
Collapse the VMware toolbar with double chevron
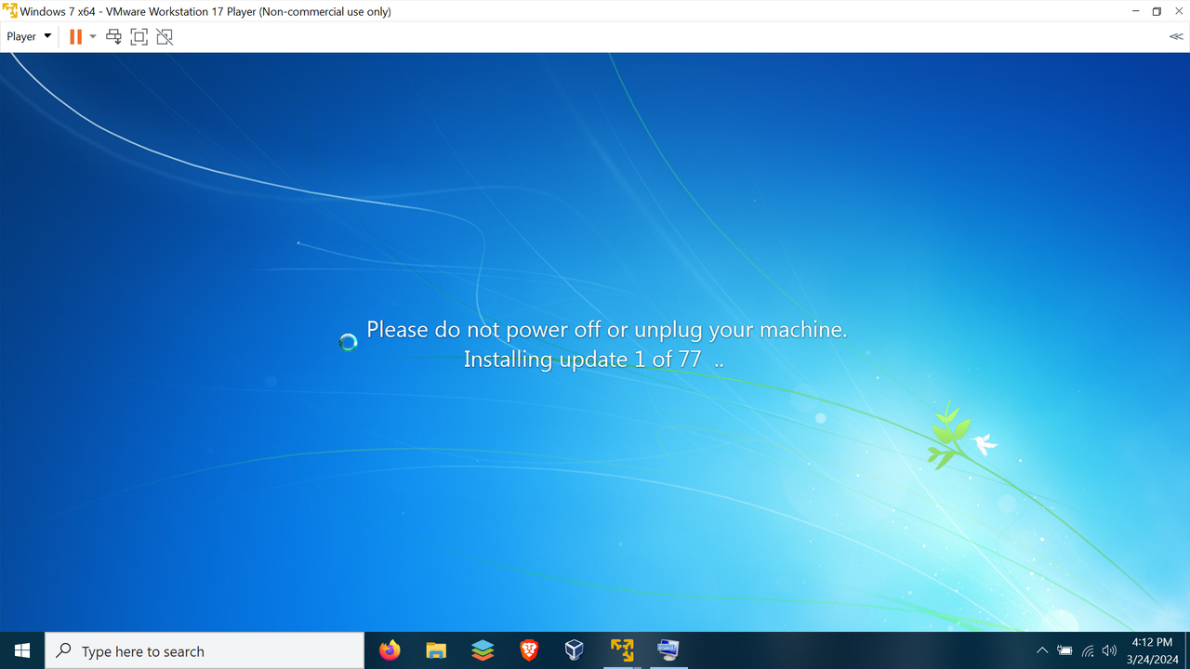point(1176,36)
